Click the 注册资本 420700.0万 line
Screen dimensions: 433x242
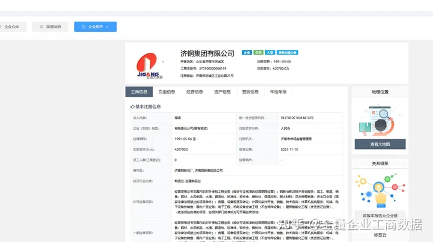pos(273,68)
